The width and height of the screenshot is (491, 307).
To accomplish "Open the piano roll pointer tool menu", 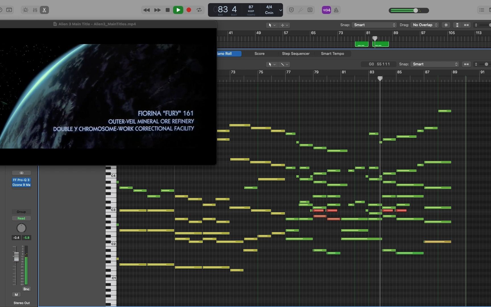I will 272,64.
